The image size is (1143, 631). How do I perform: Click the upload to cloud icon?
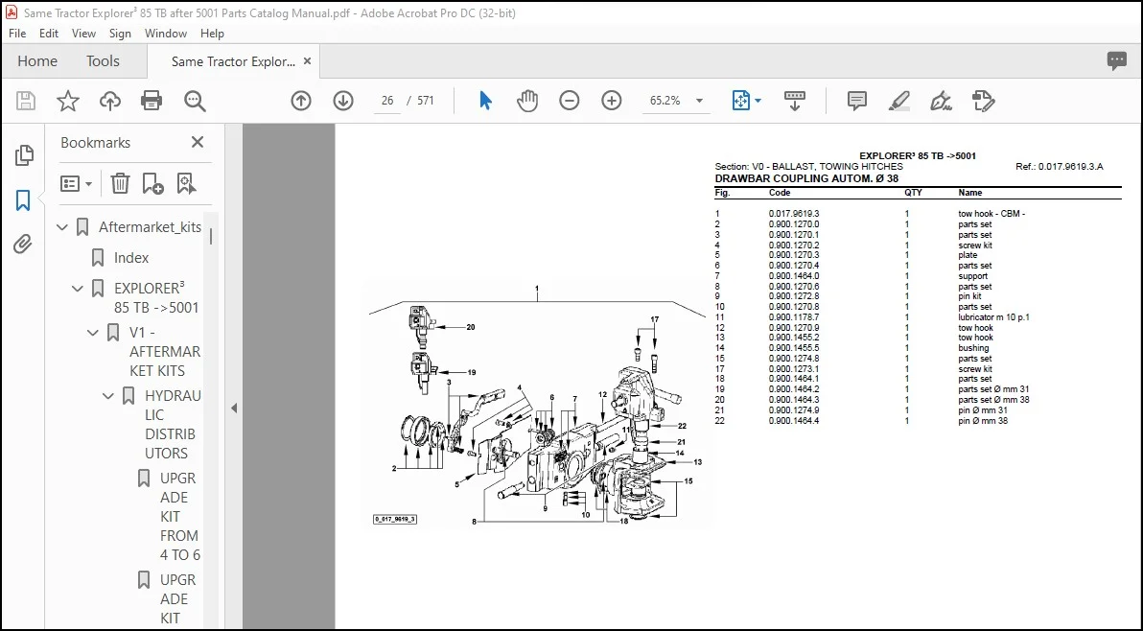(110, 101)
